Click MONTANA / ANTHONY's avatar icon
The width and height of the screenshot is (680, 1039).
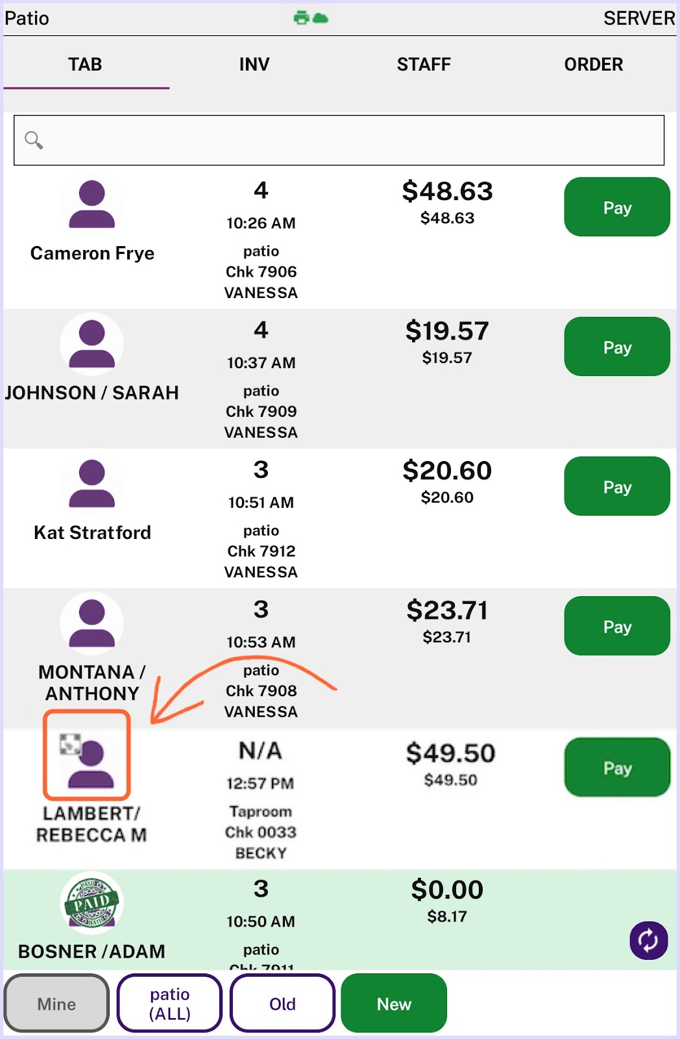point(91,623)
